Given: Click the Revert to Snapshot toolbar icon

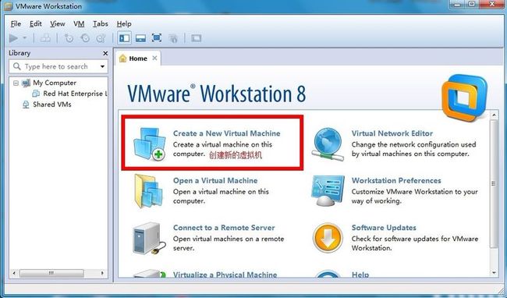Looking at the screenshot, I should [85, 38].
